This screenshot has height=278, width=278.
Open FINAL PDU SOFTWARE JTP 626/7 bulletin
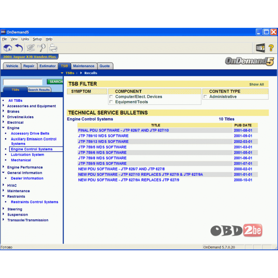(x=123, y=130)
